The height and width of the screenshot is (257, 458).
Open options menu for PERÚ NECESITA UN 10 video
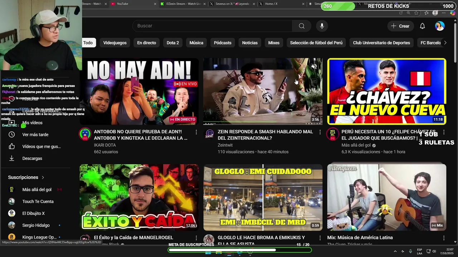point(444,132)
